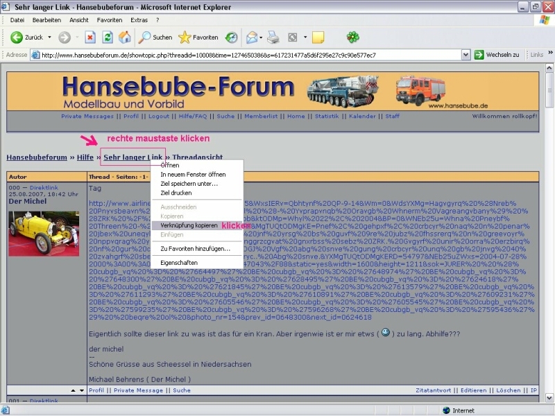Expand the Links toolbar chevron
This screenshot has height=416, width=555.
[550, 53]
